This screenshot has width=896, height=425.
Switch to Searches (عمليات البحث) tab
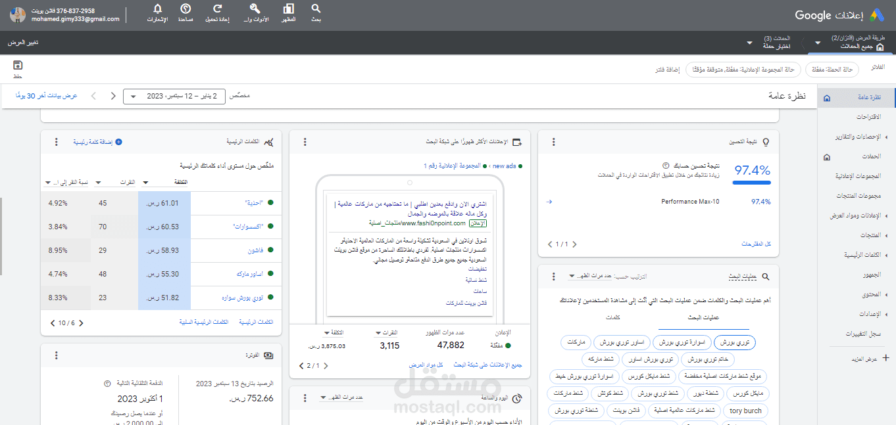(x=704, y=318)
